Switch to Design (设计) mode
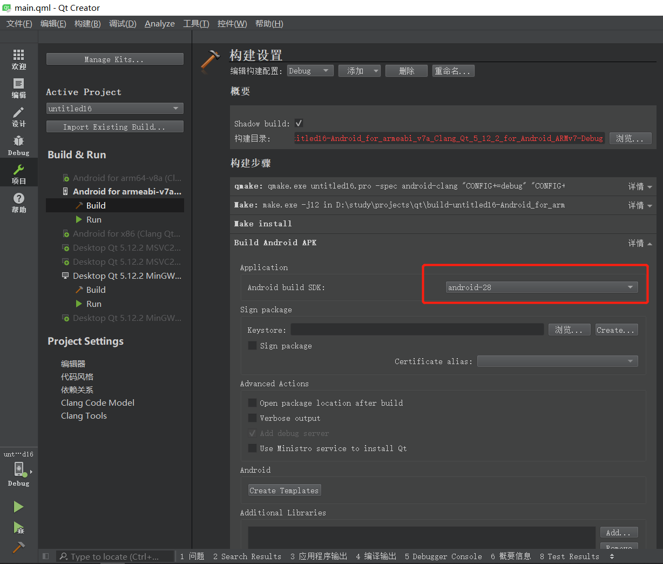Screen dimensions: 663x564 coord(19,117)
